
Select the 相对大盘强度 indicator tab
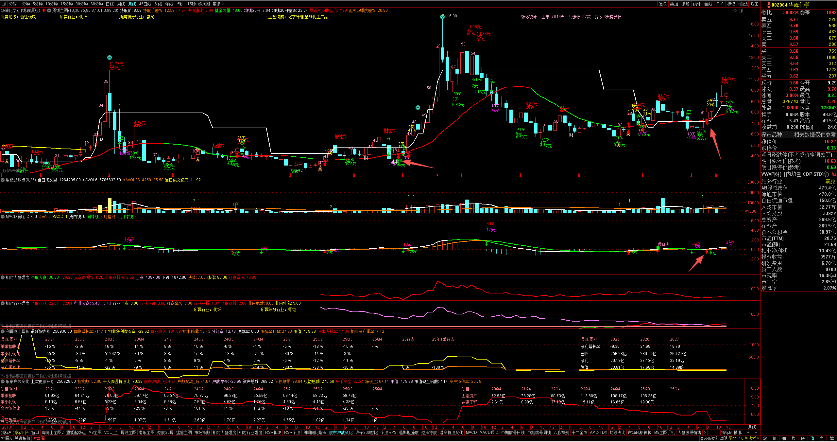click(224, 433)
